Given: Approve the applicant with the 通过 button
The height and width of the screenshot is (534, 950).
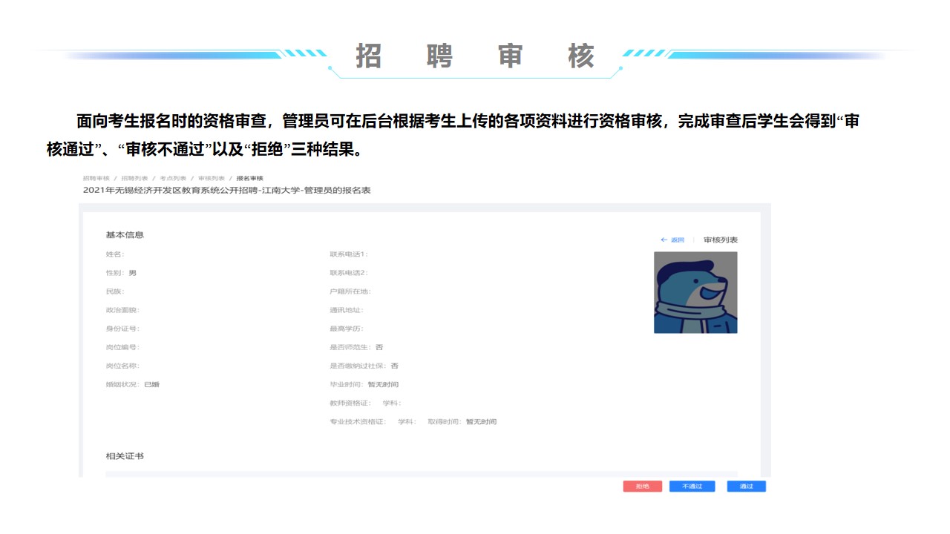Looking at the screenshot, I should 746,487.
